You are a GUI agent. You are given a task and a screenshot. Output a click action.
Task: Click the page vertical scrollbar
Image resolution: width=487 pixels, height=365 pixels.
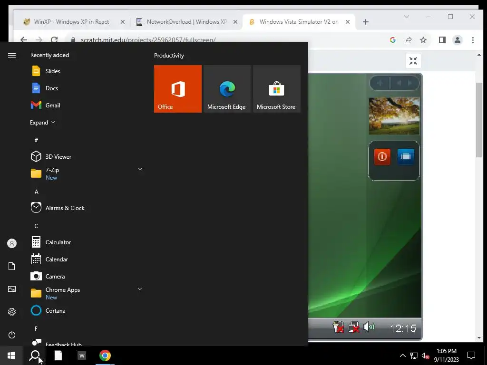pos(479,120)
